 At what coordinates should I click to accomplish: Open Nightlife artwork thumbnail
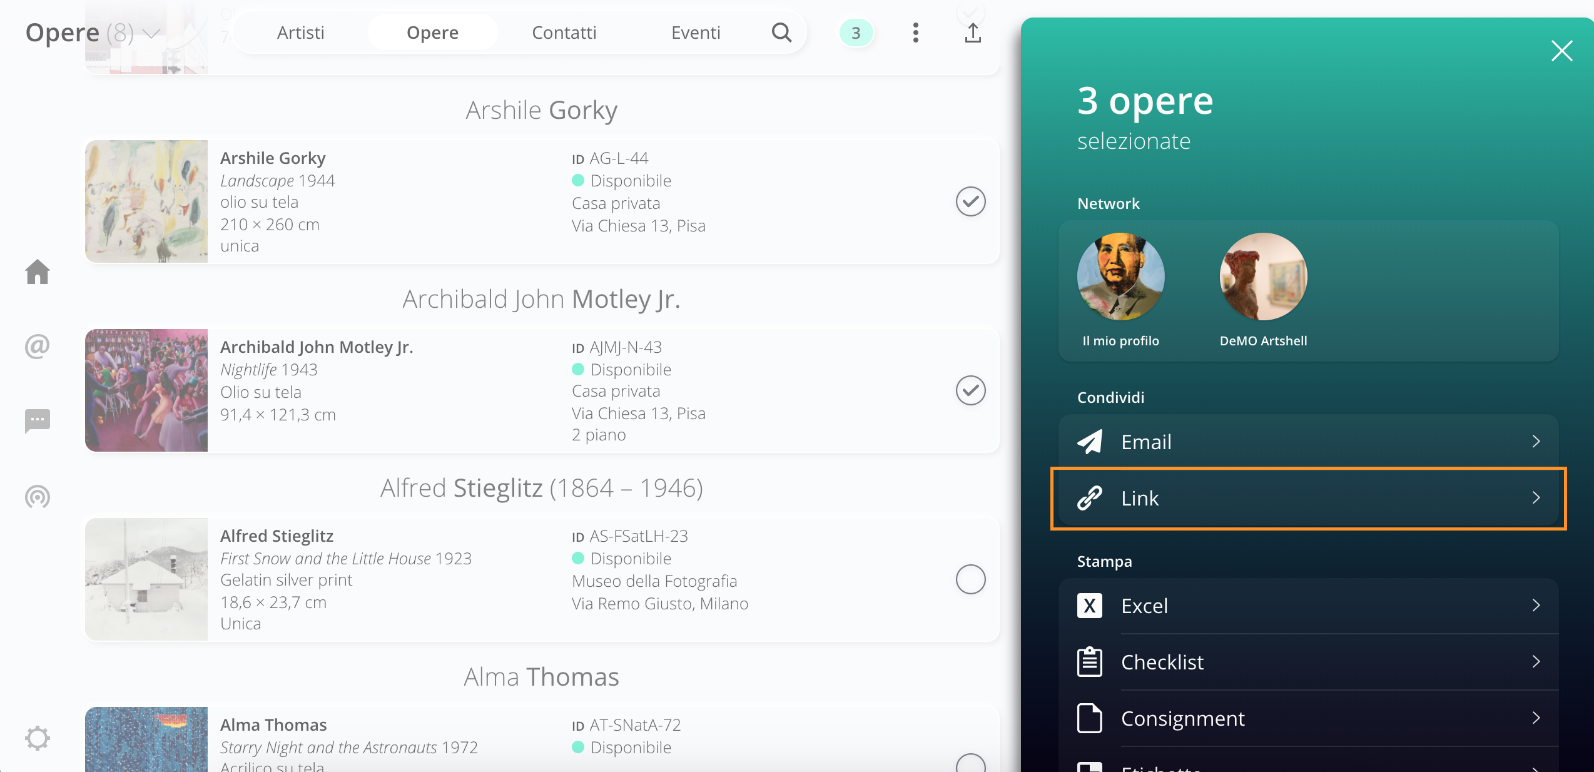(x=146, y=390)
